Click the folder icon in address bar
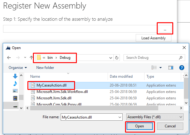The height and width of the screenshot is (135, 190). tap(39, 58)
